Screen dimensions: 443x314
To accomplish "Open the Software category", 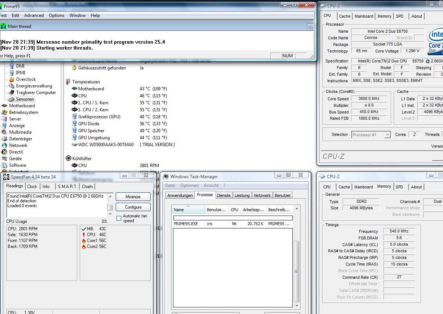I will coord(18,165).
